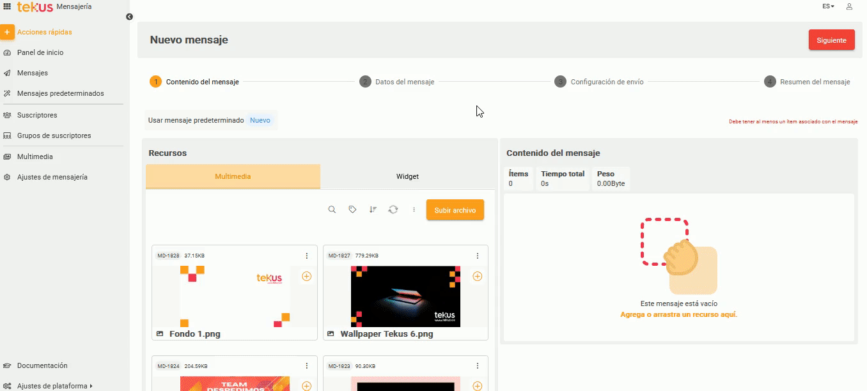Open the apps grid menu icon

(x=7, y=6)
